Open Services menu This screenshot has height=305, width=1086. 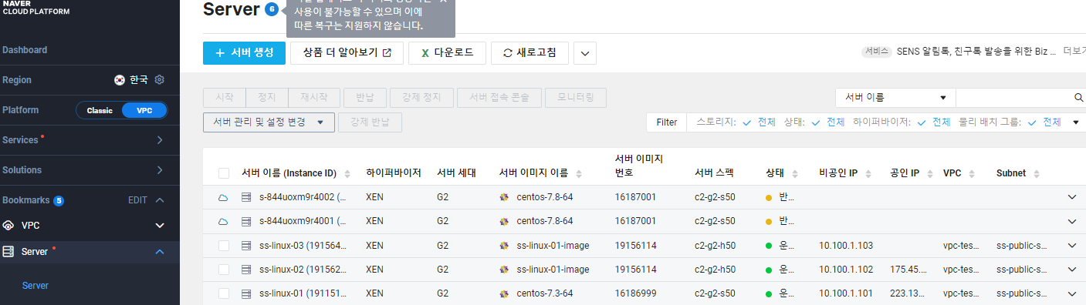pos(90,140)
